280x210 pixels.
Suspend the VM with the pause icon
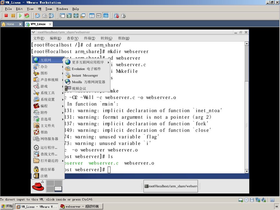click(13, 16)
